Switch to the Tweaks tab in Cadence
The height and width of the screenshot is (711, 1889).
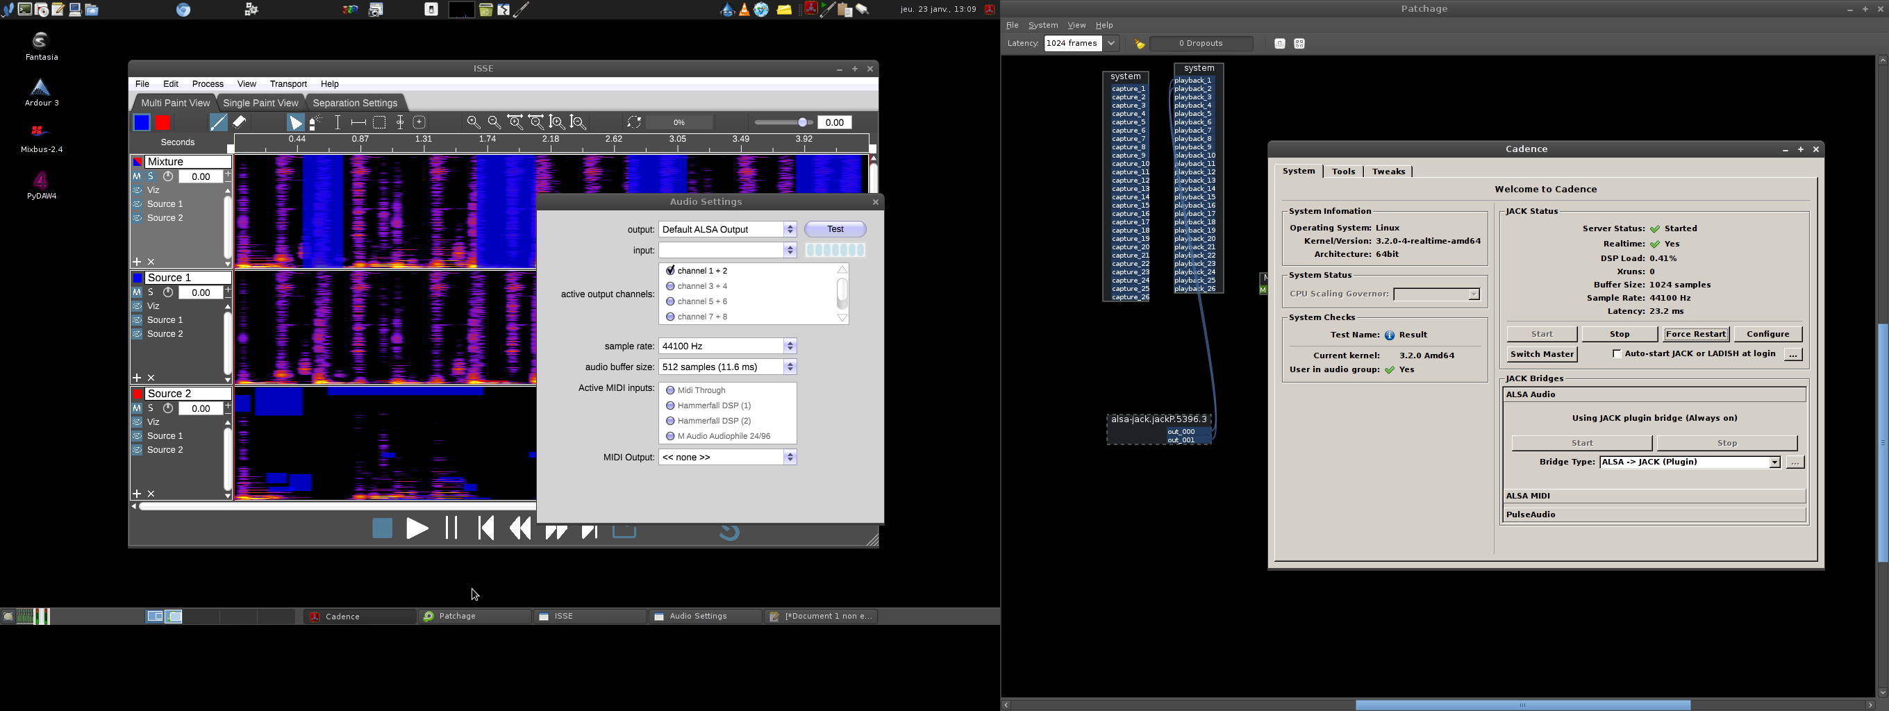[1388, 172]
